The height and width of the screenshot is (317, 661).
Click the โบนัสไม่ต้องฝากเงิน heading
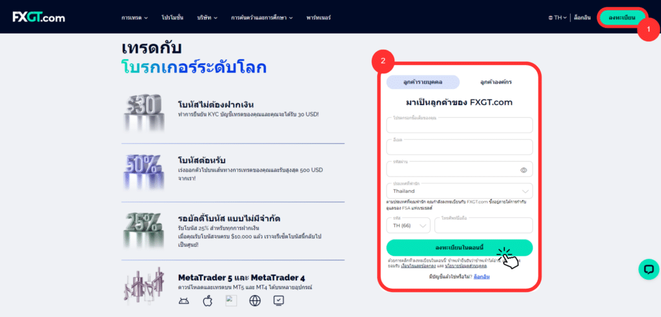point(216,104)
